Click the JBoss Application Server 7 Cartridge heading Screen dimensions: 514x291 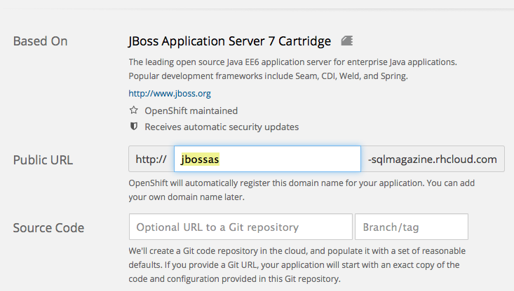click(x=229, y=41)
